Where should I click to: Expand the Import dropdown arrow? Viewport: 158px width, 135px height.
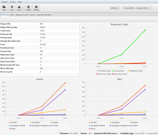tap(23, 8)
